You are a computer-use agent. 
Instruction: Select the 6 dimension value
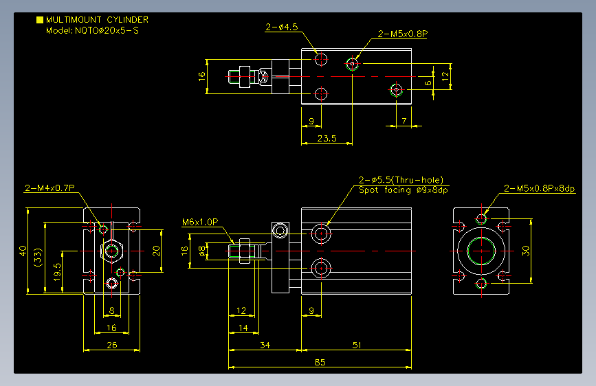(x=428, y=82)
